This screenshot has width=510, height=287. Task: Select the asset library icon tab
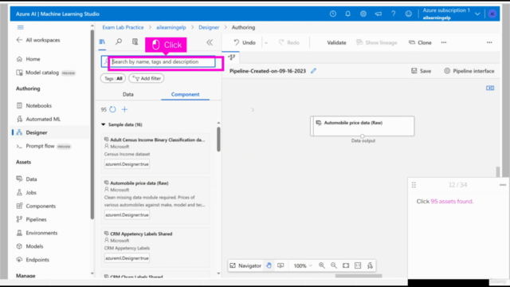pyautogui.click(x=102, y=42)
